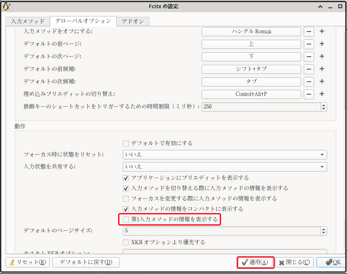
Task: Apply settings with 適用(A) button
Action: click(255, 262)
